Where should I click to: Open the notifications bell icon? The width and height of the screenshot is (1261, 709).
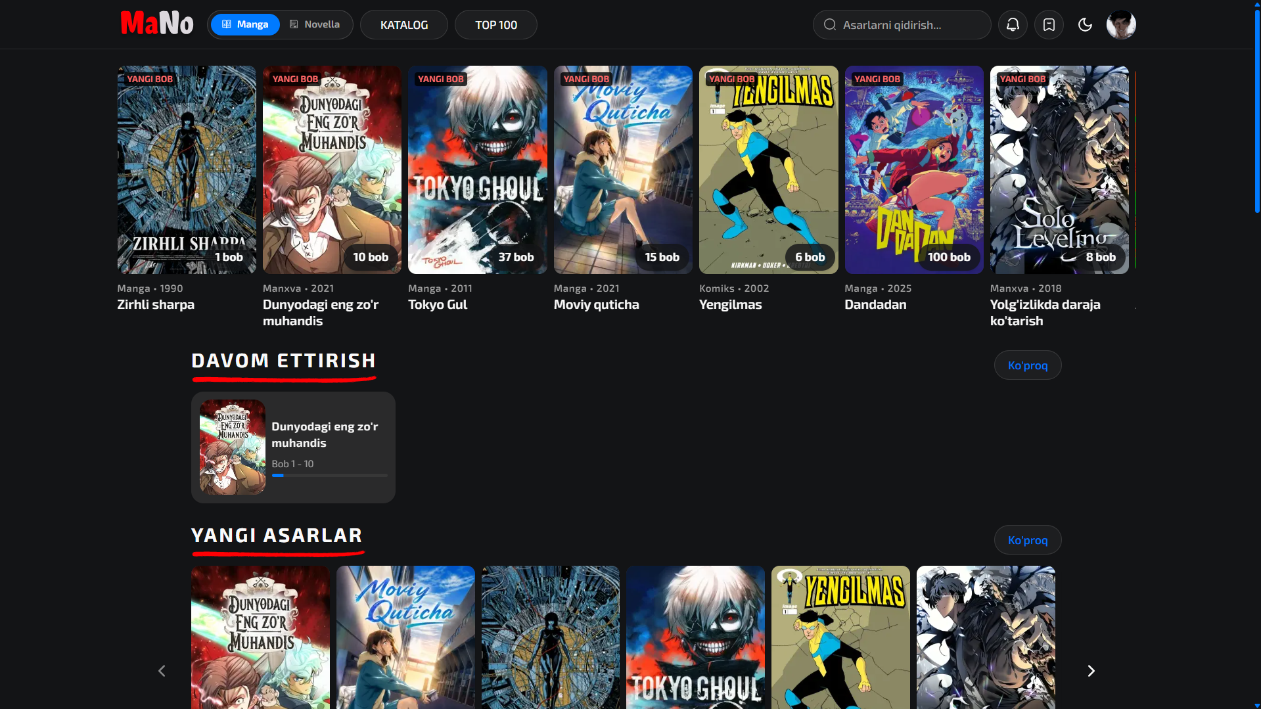click(1013, 25)
